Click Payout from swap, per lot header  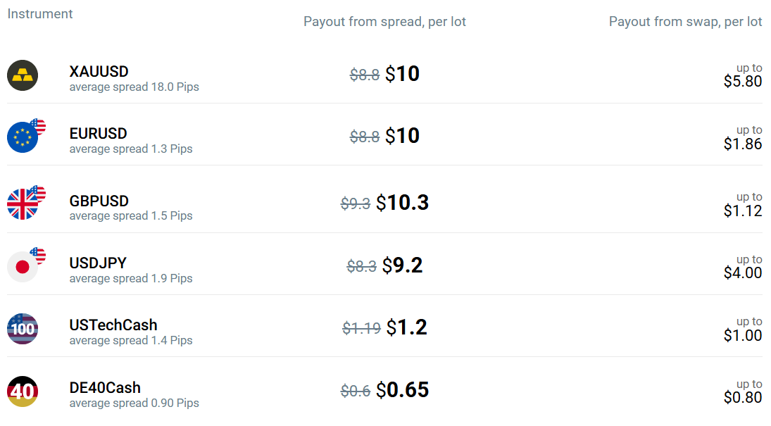pos(685,22)
